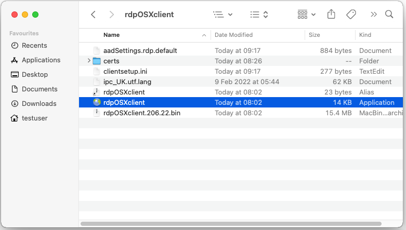Sort files by Date Modified column

tap(233, 35)
